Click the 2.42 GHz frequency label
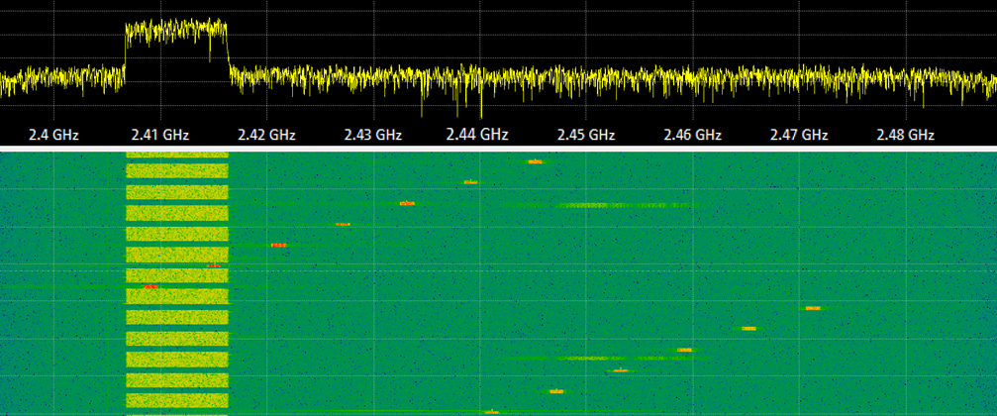 pos(266,135)
